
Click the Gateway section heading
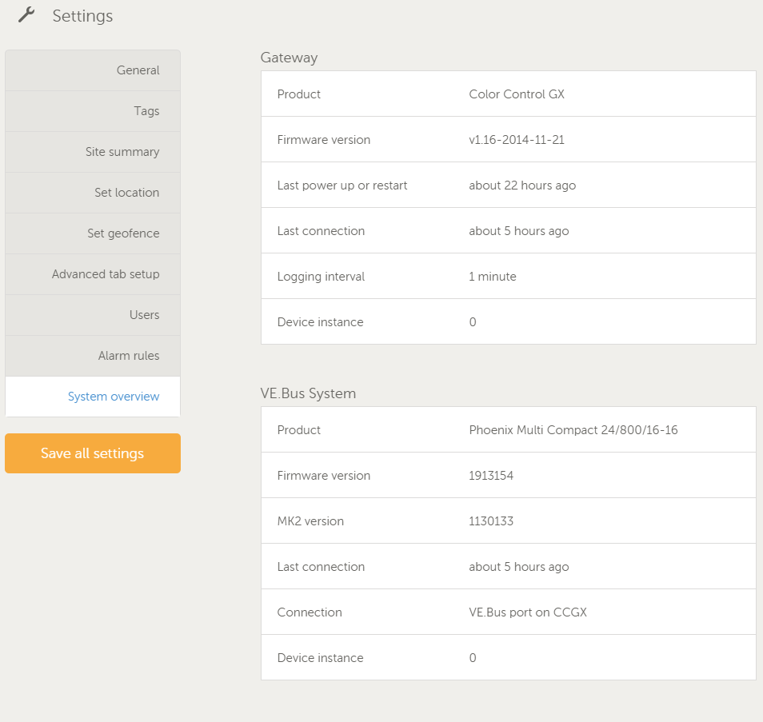point(289,58)
